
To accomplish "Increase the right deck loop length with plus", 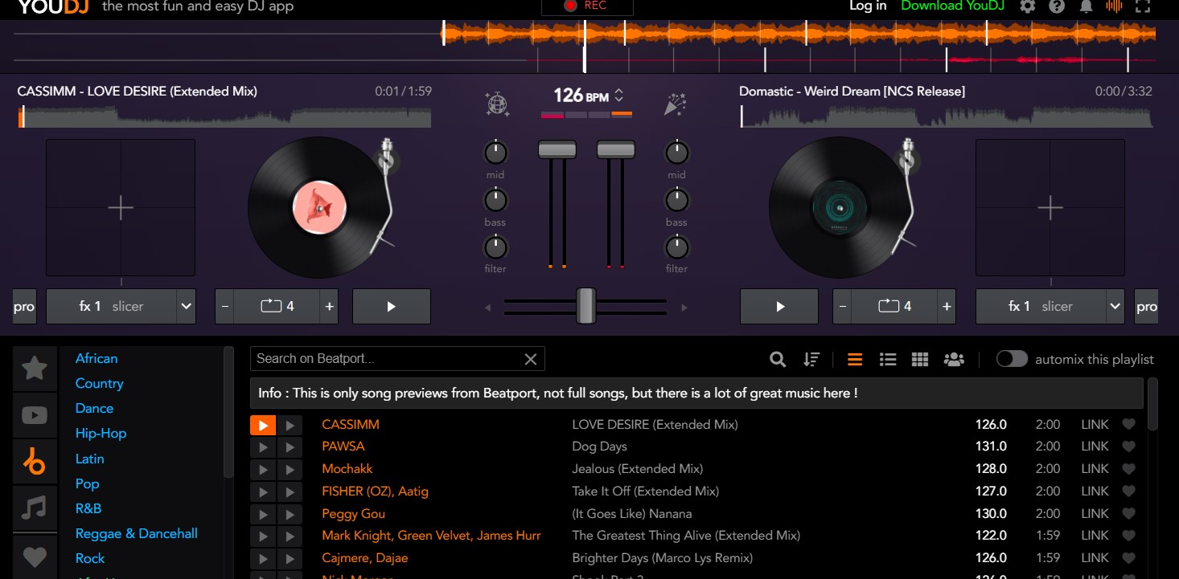I will point(947,306).
